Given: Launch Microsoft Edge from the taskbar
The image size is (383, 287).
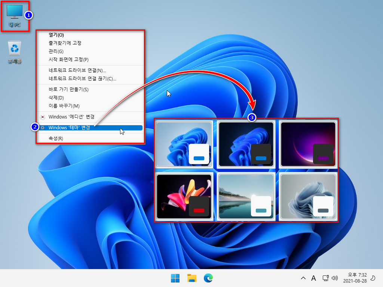Looking at the screenshot, I should point(208,278).
